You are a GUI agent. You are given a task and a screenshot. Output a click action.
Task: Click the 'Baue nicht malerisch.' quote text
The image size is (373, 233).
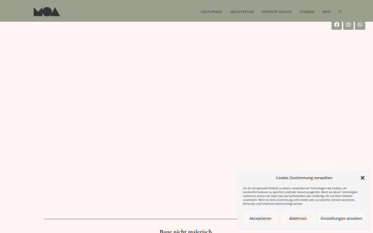pyautogui.click(x=186, y=231)
